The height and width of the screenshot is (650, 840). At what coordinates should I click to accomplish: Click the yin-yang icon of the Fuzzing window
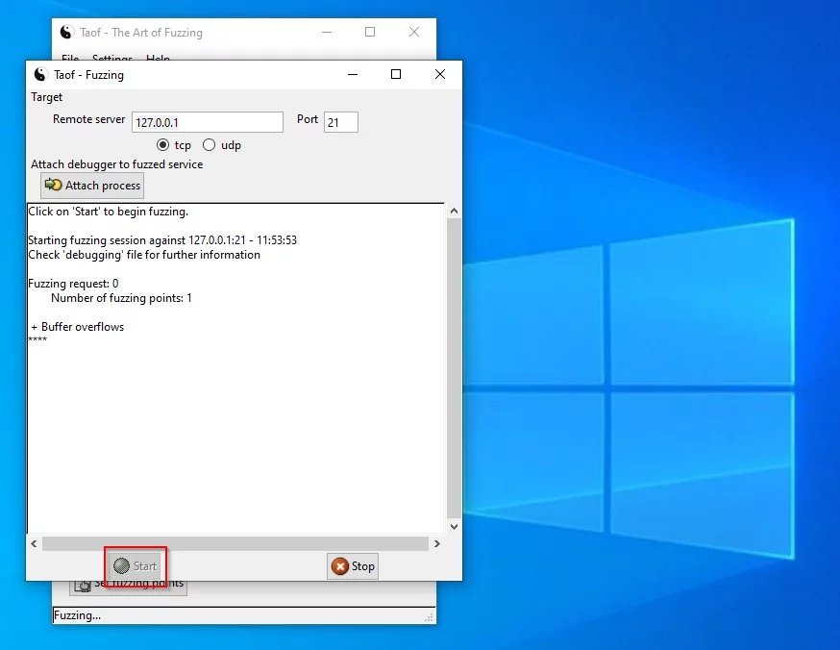[x=39, y=74]
